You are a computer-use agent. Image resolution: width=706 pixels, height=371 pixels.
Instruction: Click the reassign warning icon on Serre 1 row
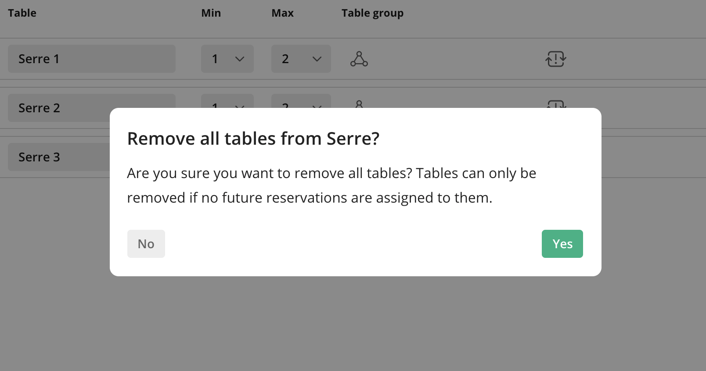pos(556,59)
